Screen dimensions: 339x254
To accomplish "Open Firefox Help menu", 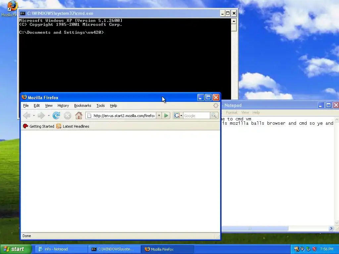I will [114, 106].
